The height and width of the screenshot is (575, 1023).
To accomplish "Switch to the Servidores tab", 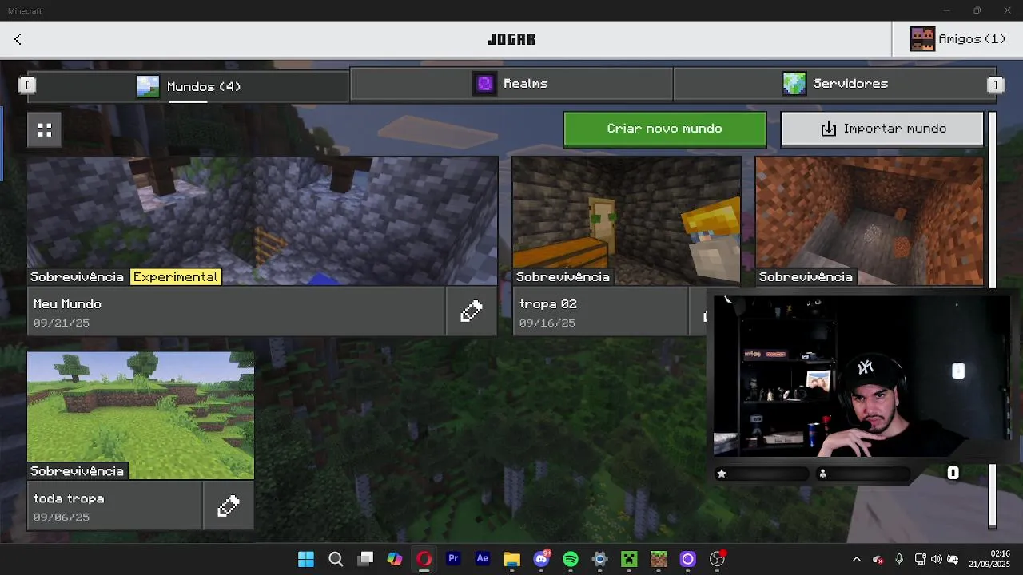I will pos(835,84).
